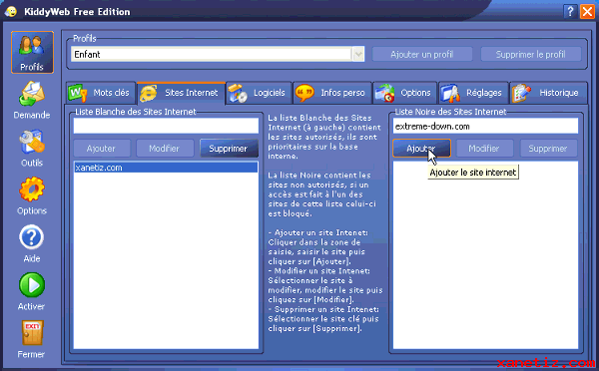This screenshot has height=371, width=599.
Task: Click Supprimer under the white list
Action: [229, 149]
